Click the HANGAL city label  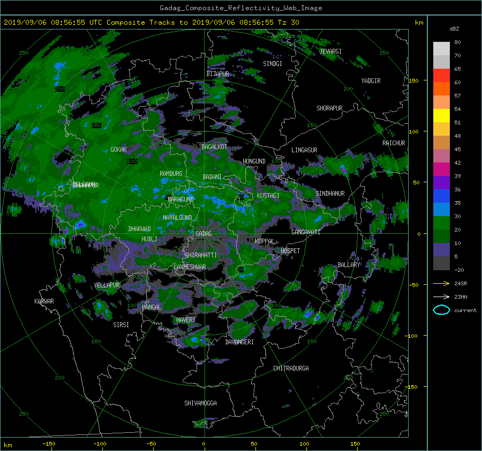151,307
